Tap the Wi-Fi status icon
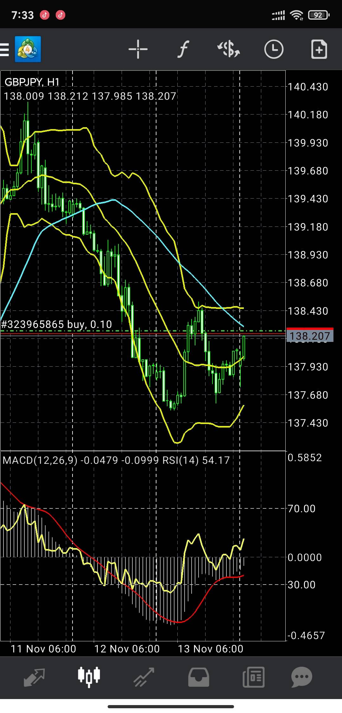This screenshot has height=713, width=342. 297,15
